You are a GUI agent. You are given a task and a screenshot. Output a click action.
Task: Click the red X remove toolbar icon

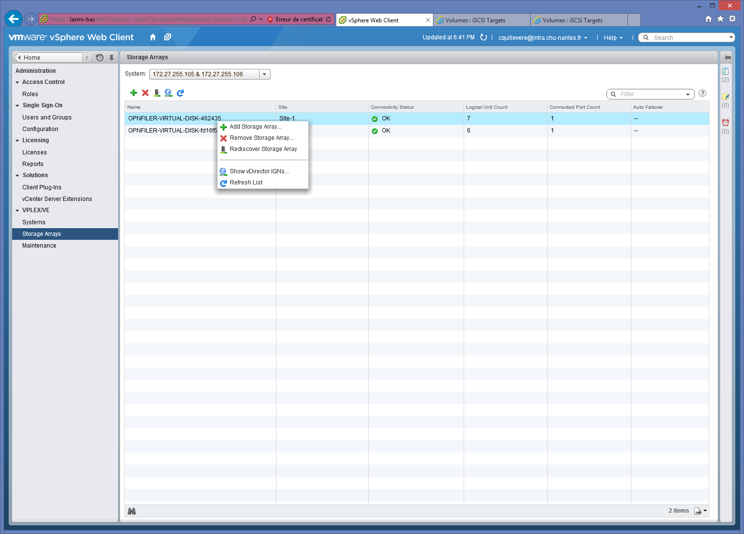145,93
